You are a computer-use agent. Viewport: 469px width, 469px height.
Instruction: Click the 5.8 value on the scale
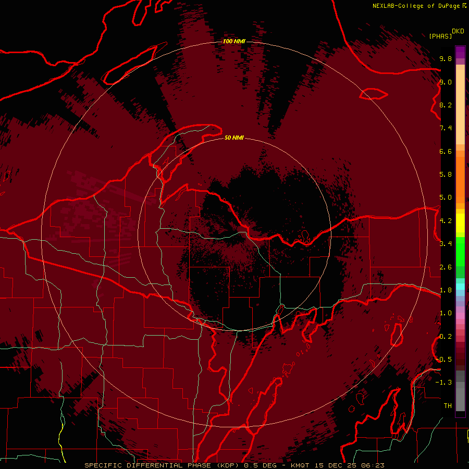coord(446,175)
